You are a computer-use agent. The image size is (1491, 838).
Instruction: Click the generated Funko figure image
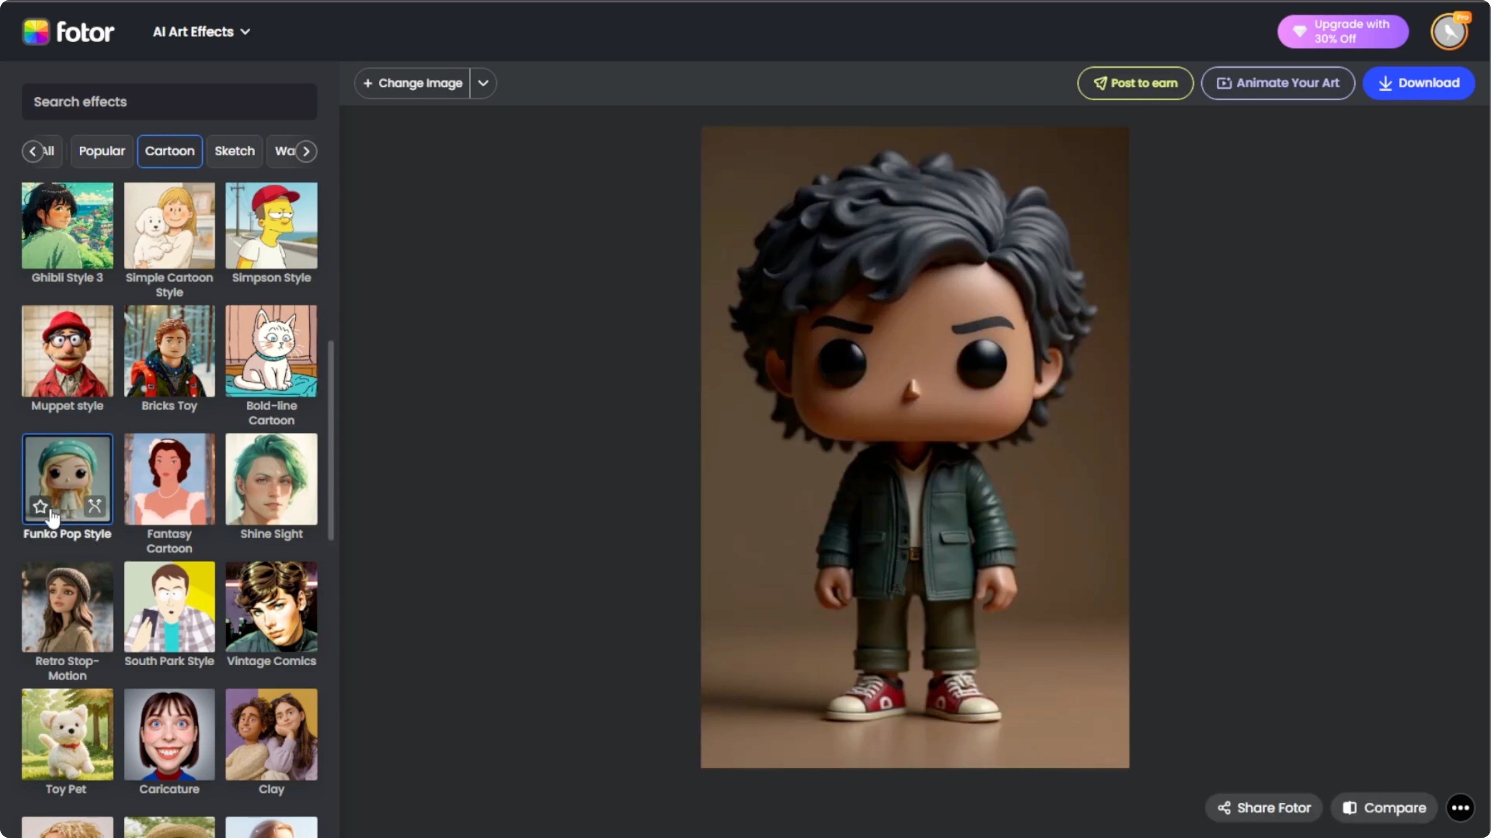click(x=914, y=448)
